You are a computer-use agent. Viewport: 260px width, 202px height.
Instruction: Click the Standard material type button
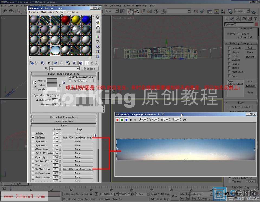(x=89, y=69)
